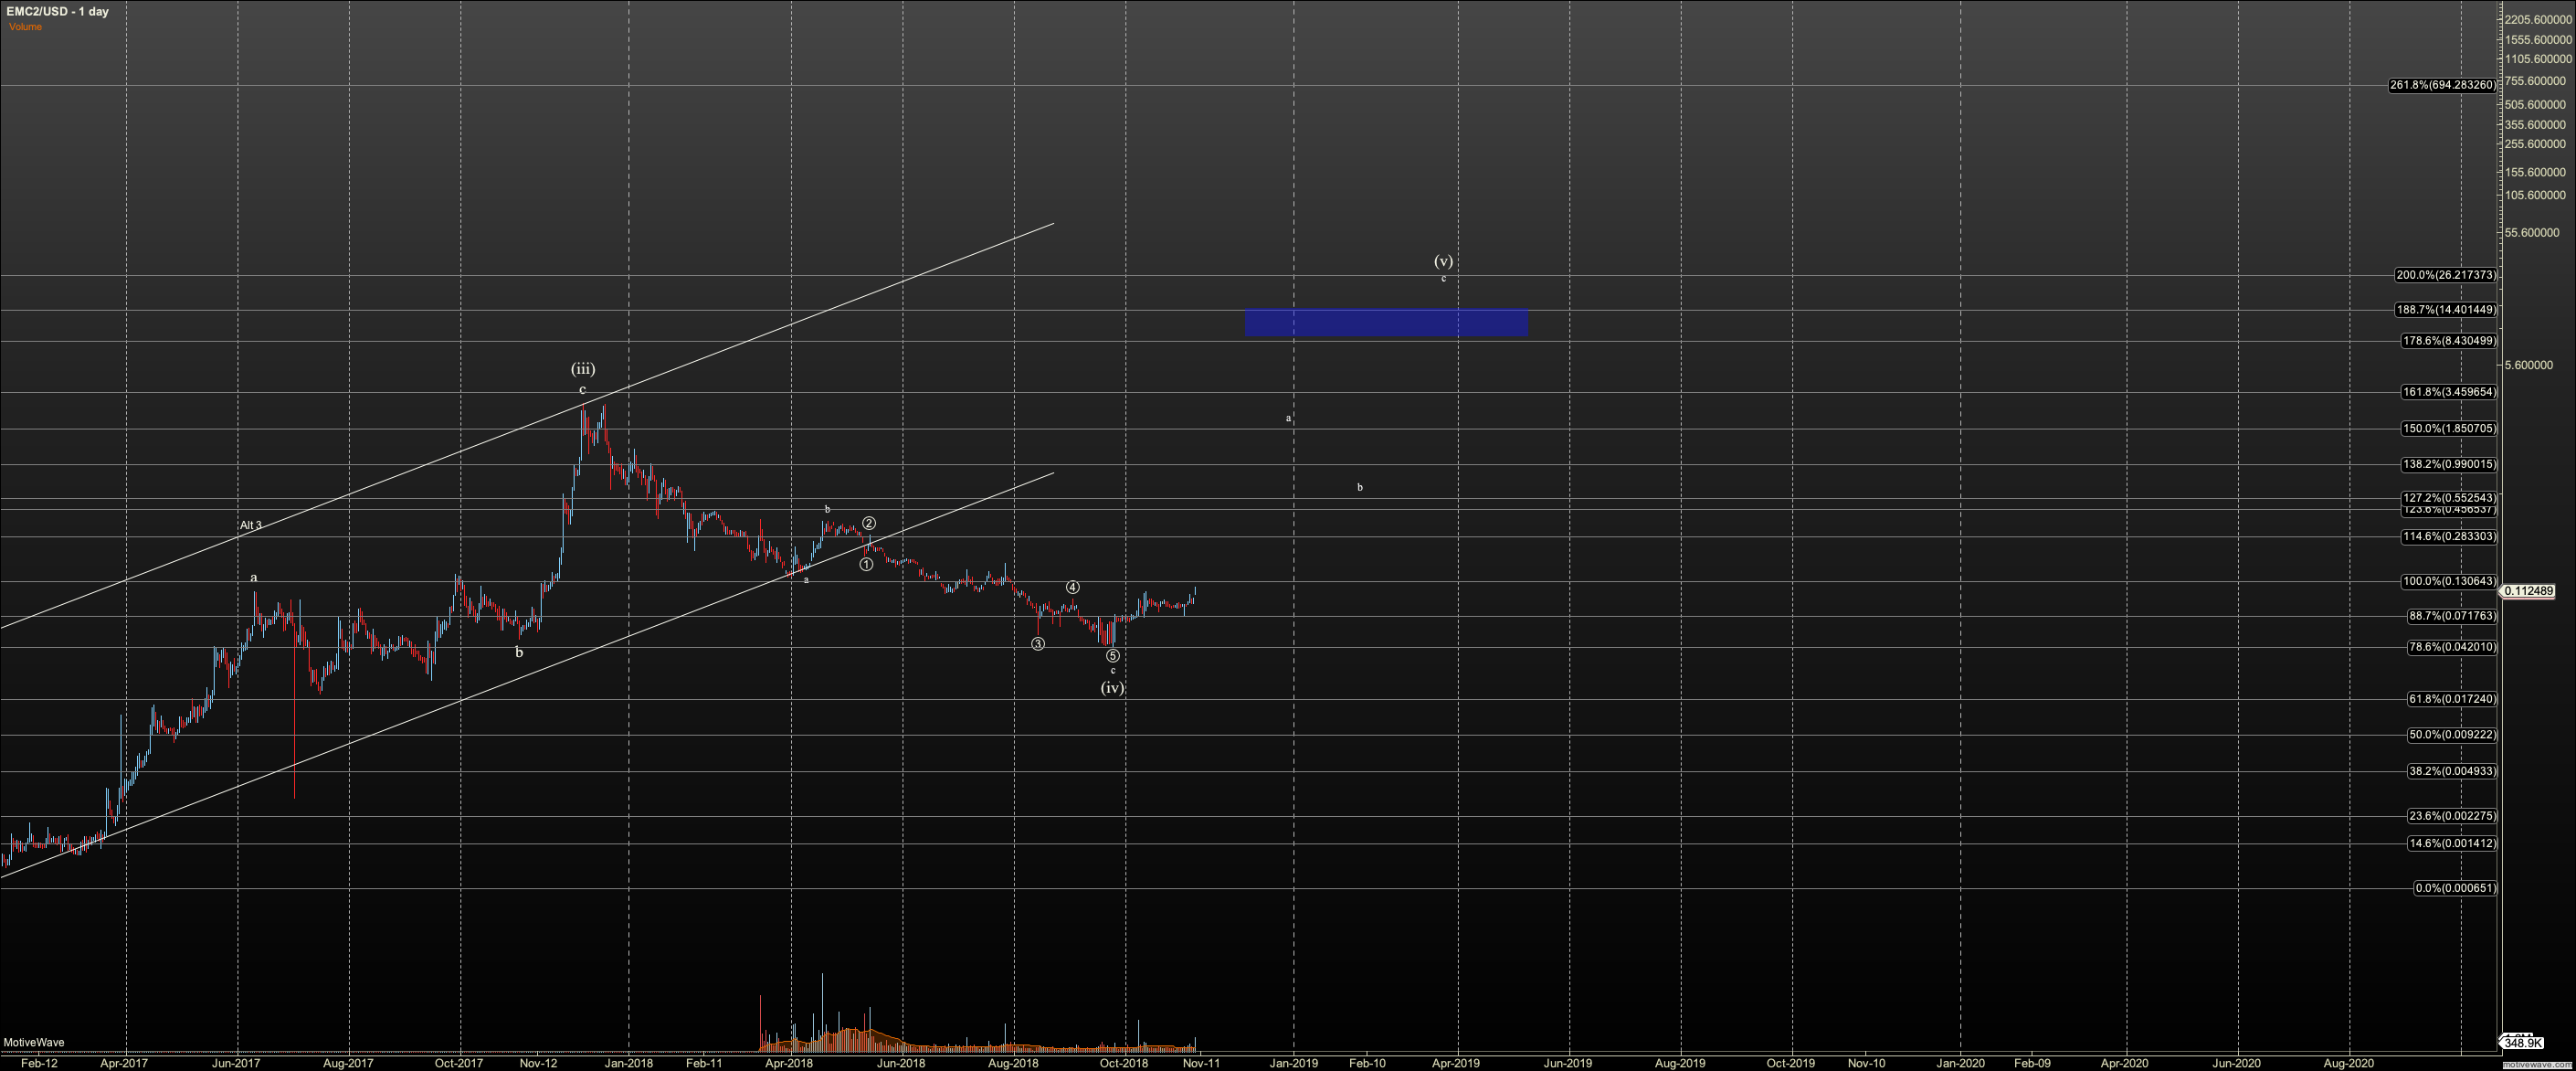
Task: Click the 138.2%(0.990015) Fibonacci level label
Action: [2448, 465]
